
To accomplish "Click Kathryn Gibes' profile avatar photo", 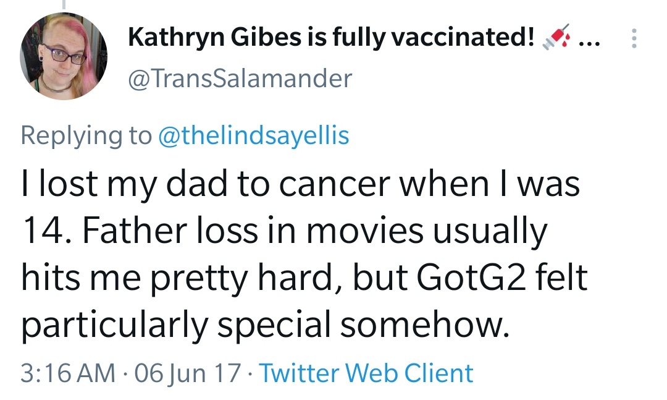I will tap(64, 56).
